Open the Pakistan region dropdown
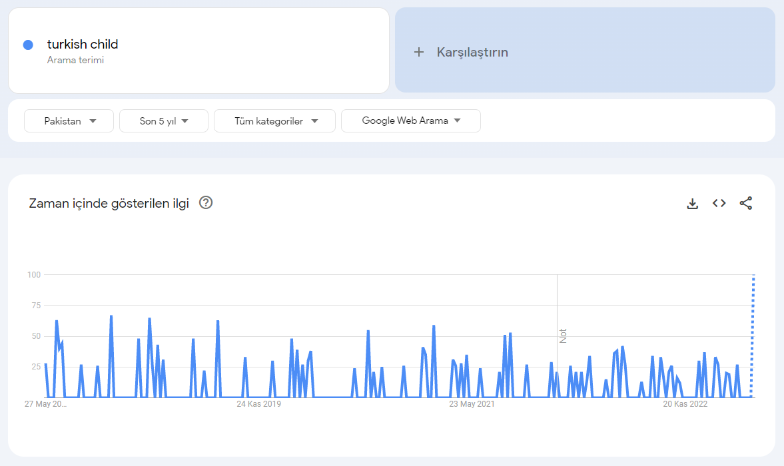784x466 pixels. [69, 120]
